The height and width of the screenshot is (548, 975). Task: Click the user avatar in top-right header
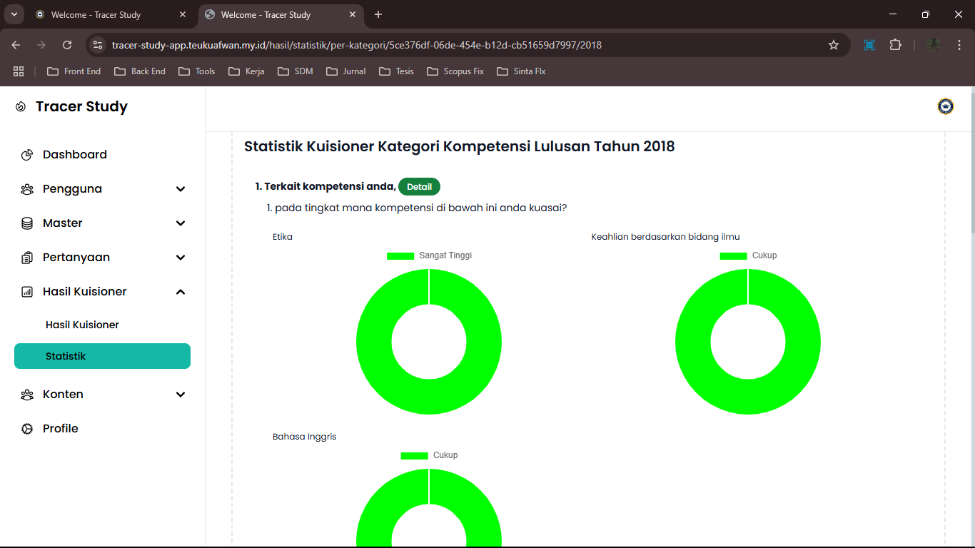(945, 106)
